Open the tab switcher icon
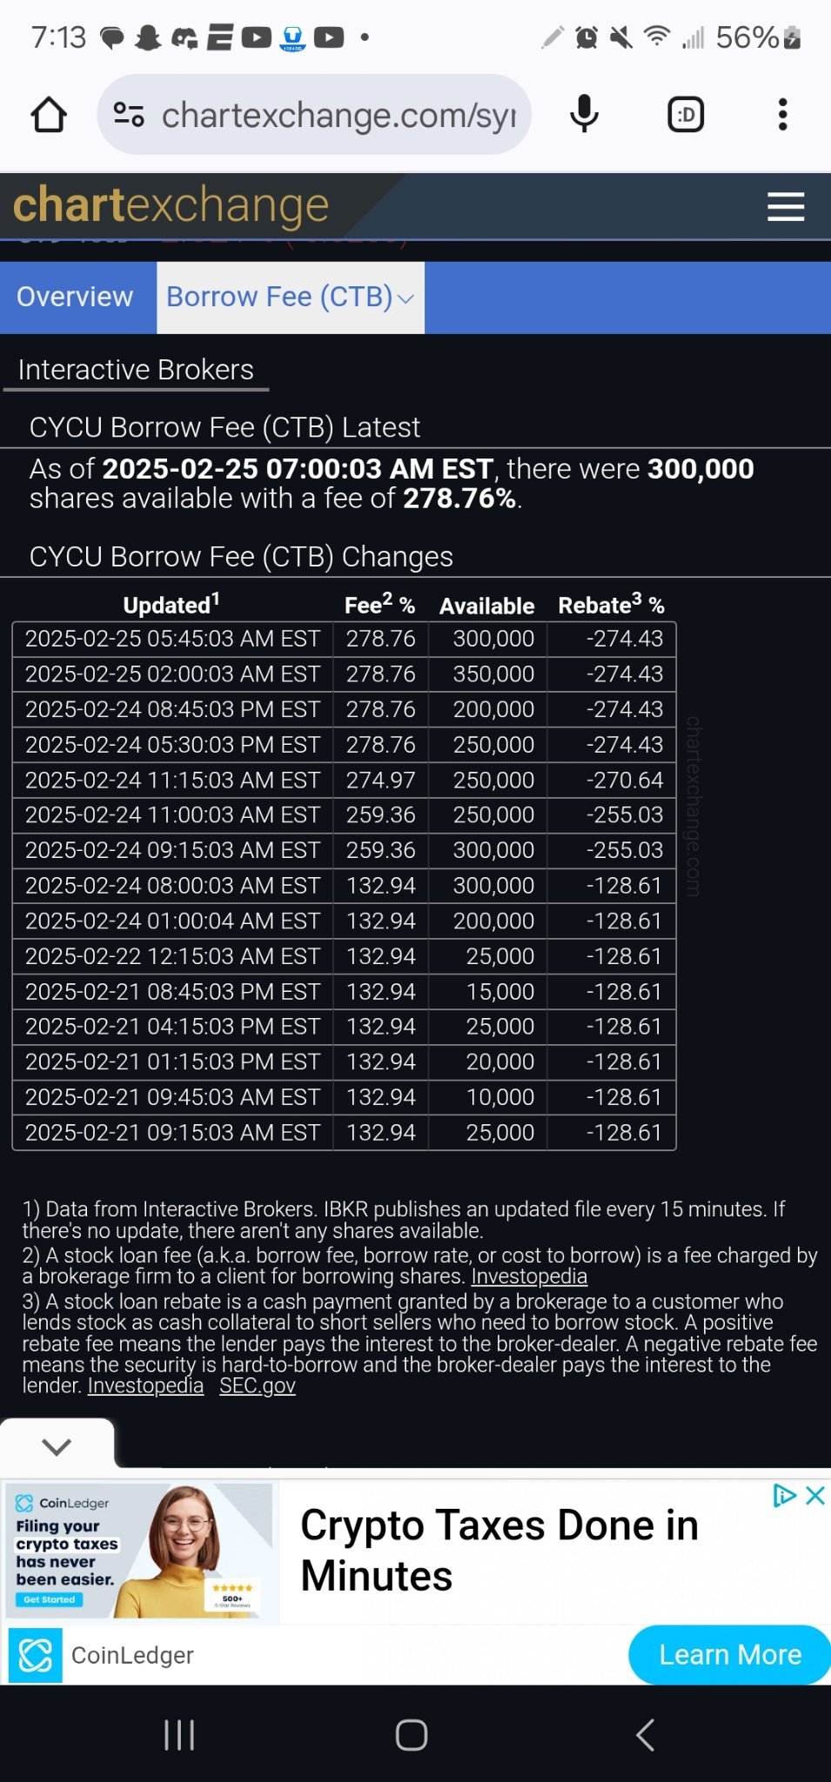The height and width of the screenshot is (1782, 831). pyautogui.click(x=686, y=115)
